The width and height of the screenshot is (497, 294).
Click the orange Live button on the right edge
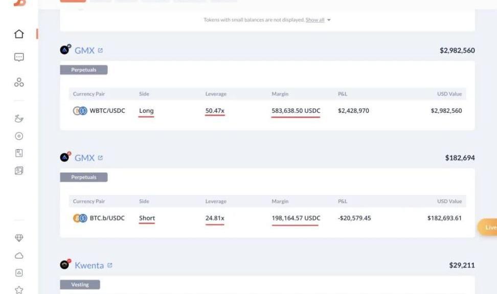pos(488,228)
